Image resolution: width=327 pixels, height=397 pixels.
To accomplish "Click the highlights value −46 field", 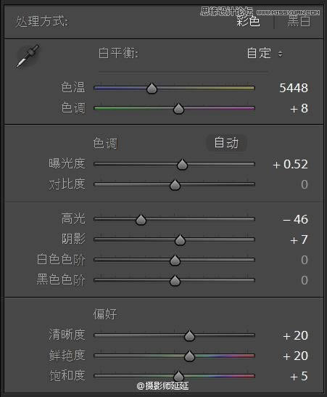I will point(295,219).
